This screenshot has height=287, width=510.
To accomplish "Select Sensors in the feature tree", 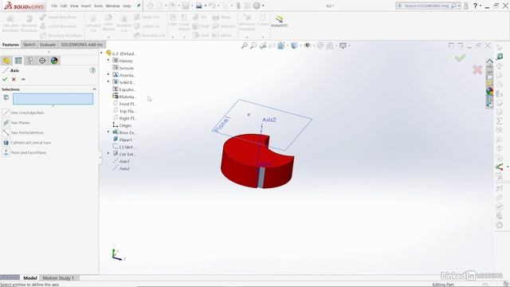I will point(123,68).
